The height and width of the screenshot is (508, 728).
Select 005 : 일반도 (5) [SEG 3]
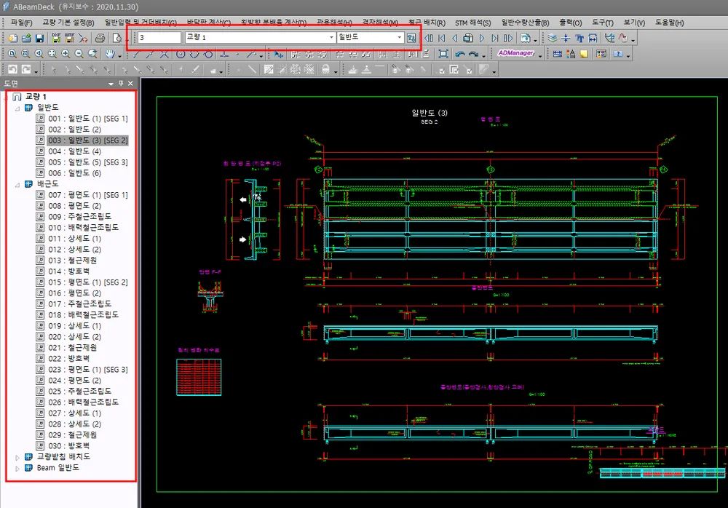[x=88, y=162]
